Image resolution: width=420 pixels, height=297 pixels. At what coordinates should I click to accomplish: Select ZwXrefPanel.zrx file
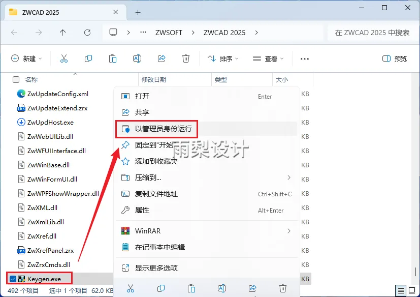click(x=50, y=250)
